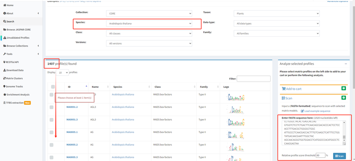Tick the select-all checkbox in the table header
The image size is (355, 161).
point(53,87)
